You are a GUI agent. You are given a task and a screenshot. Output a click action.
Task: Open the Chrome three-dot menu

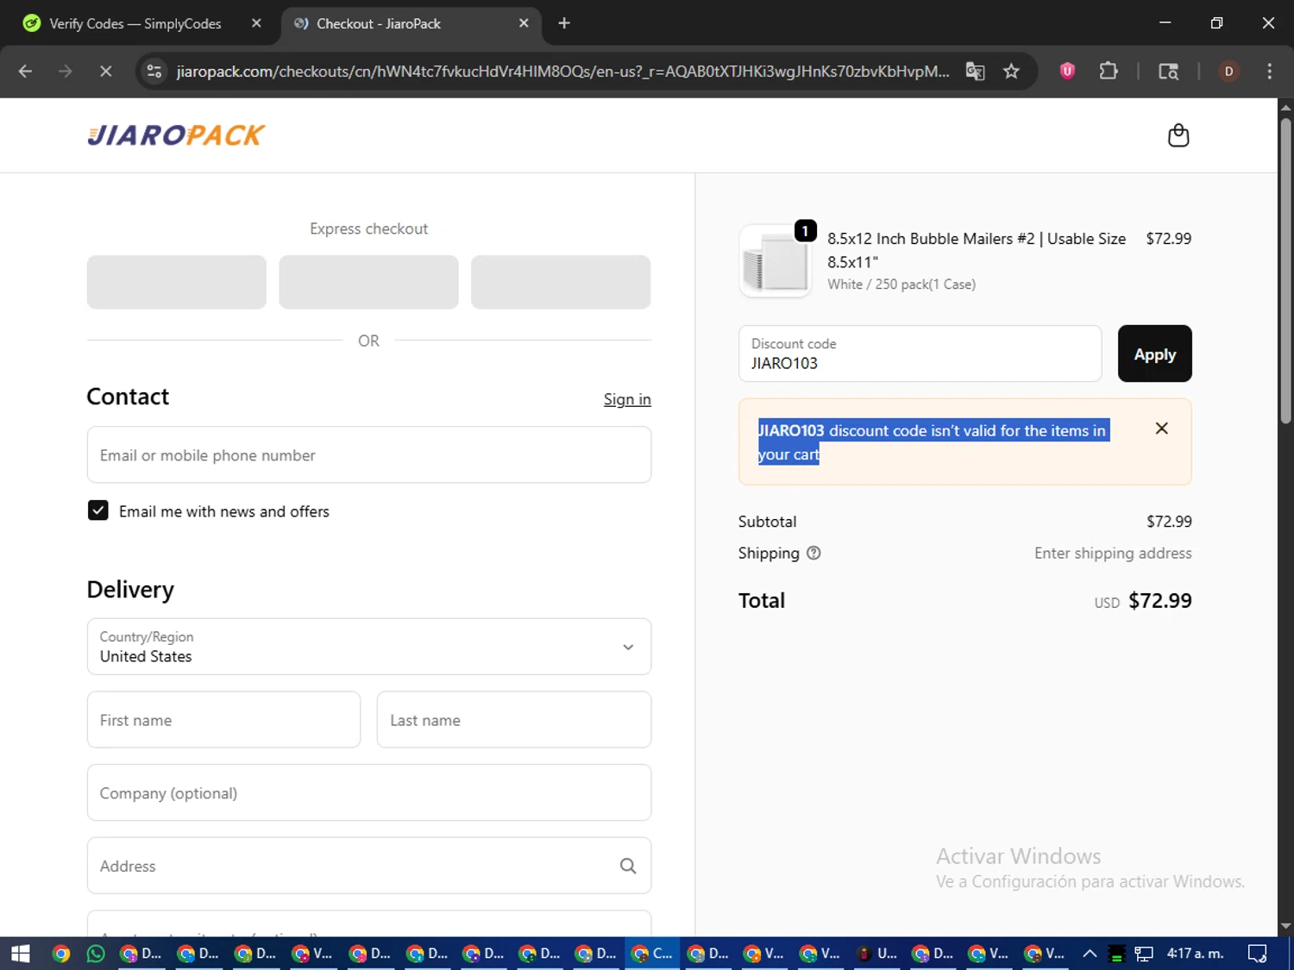pos(1269,72)
